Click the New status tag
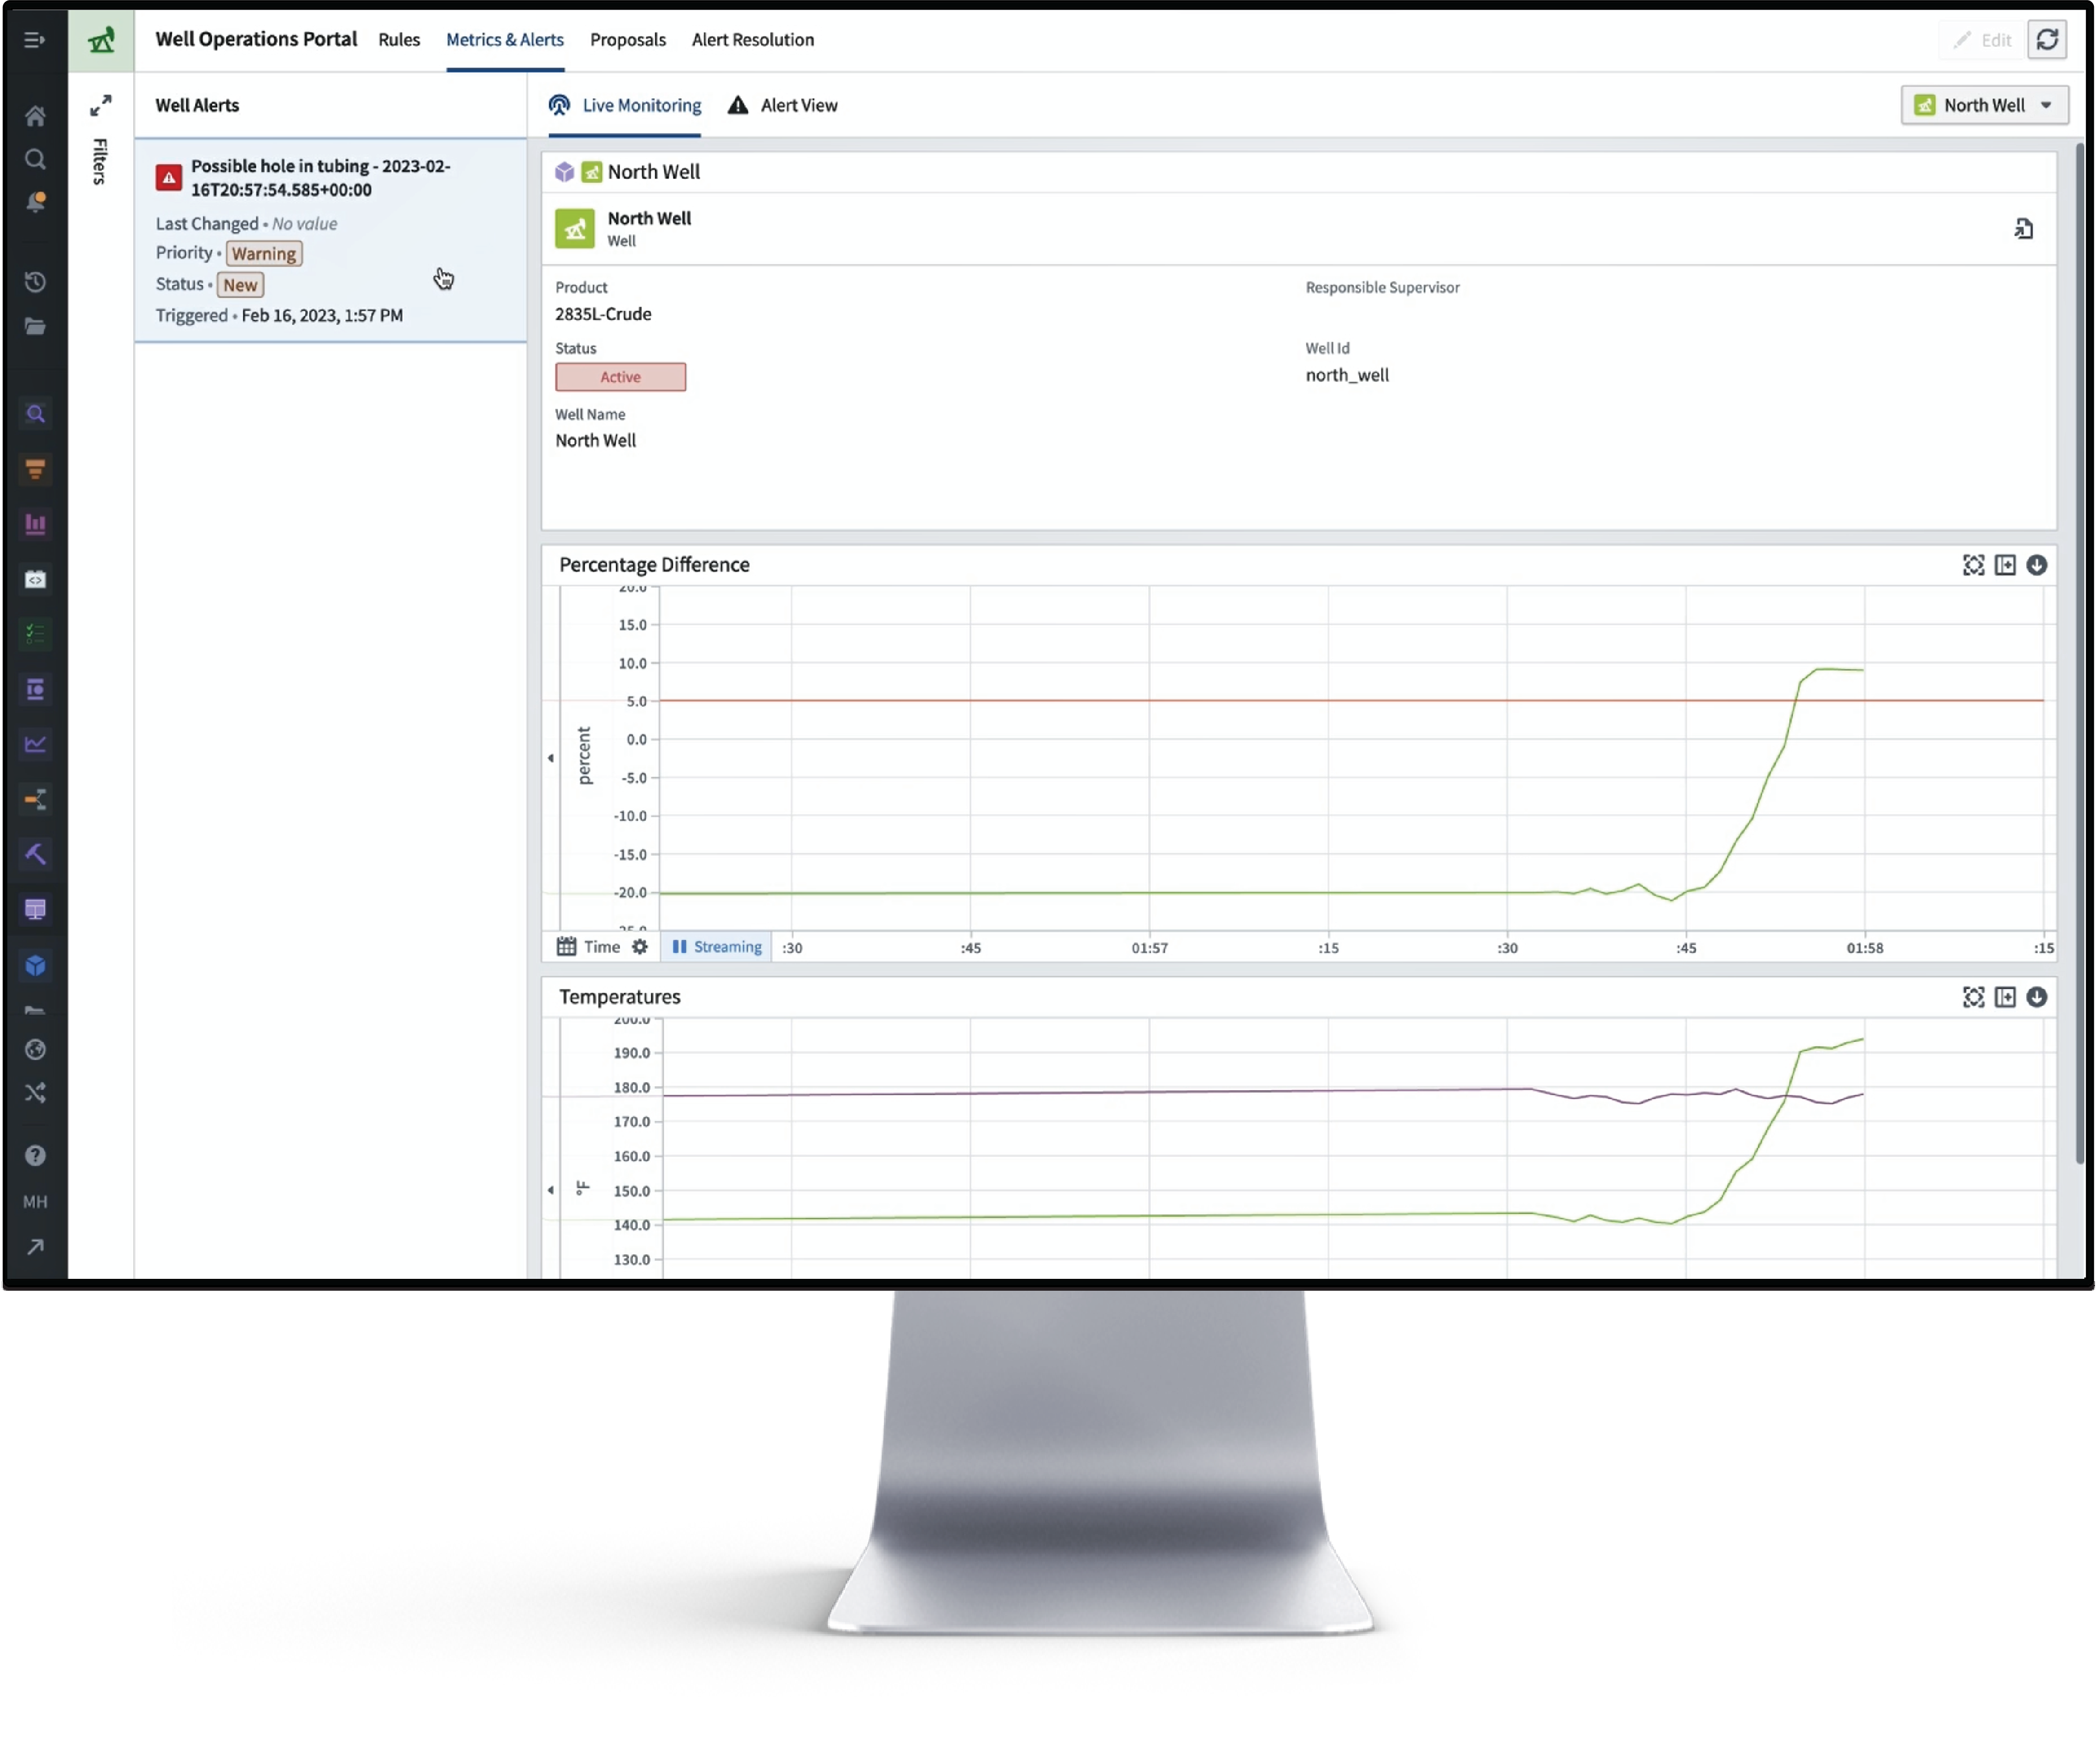This screenshot has height=1752, width=2099. pyautogui.click(x=240, y=285)
